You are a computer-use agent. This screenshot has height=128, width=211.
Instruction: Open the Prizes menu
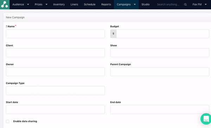pyautogui.click(x=38, y=5)
